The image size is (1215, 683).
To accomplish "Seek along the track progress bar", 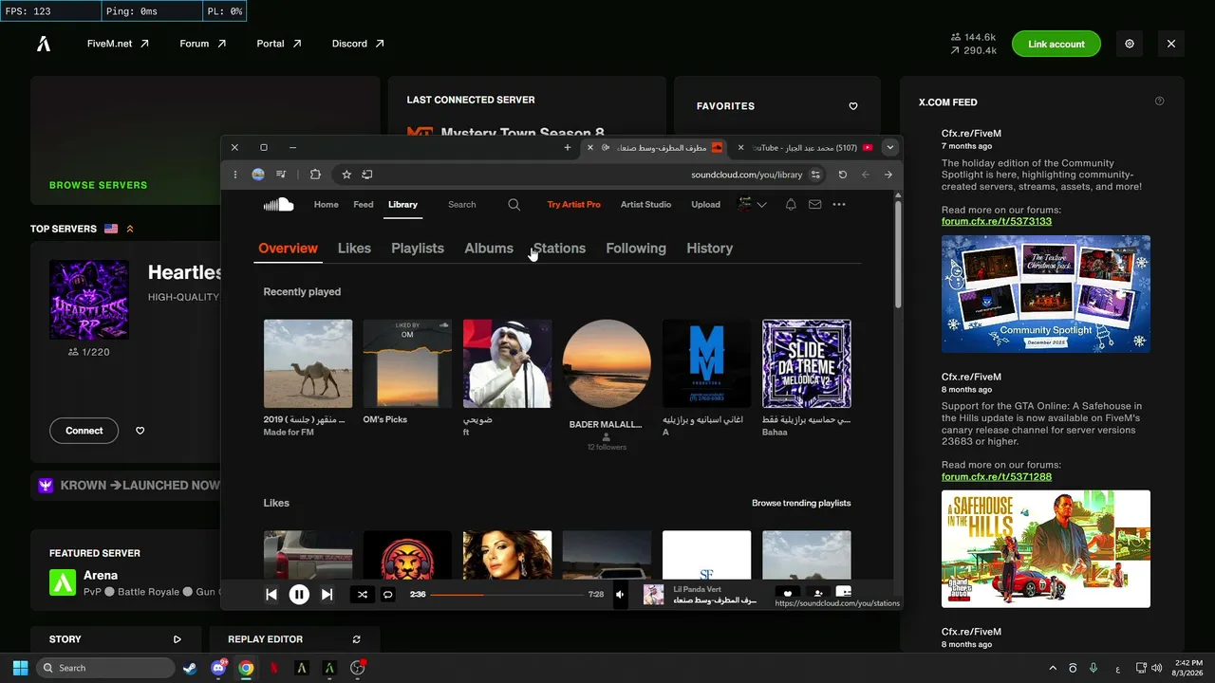I will [x=507, y=595].
